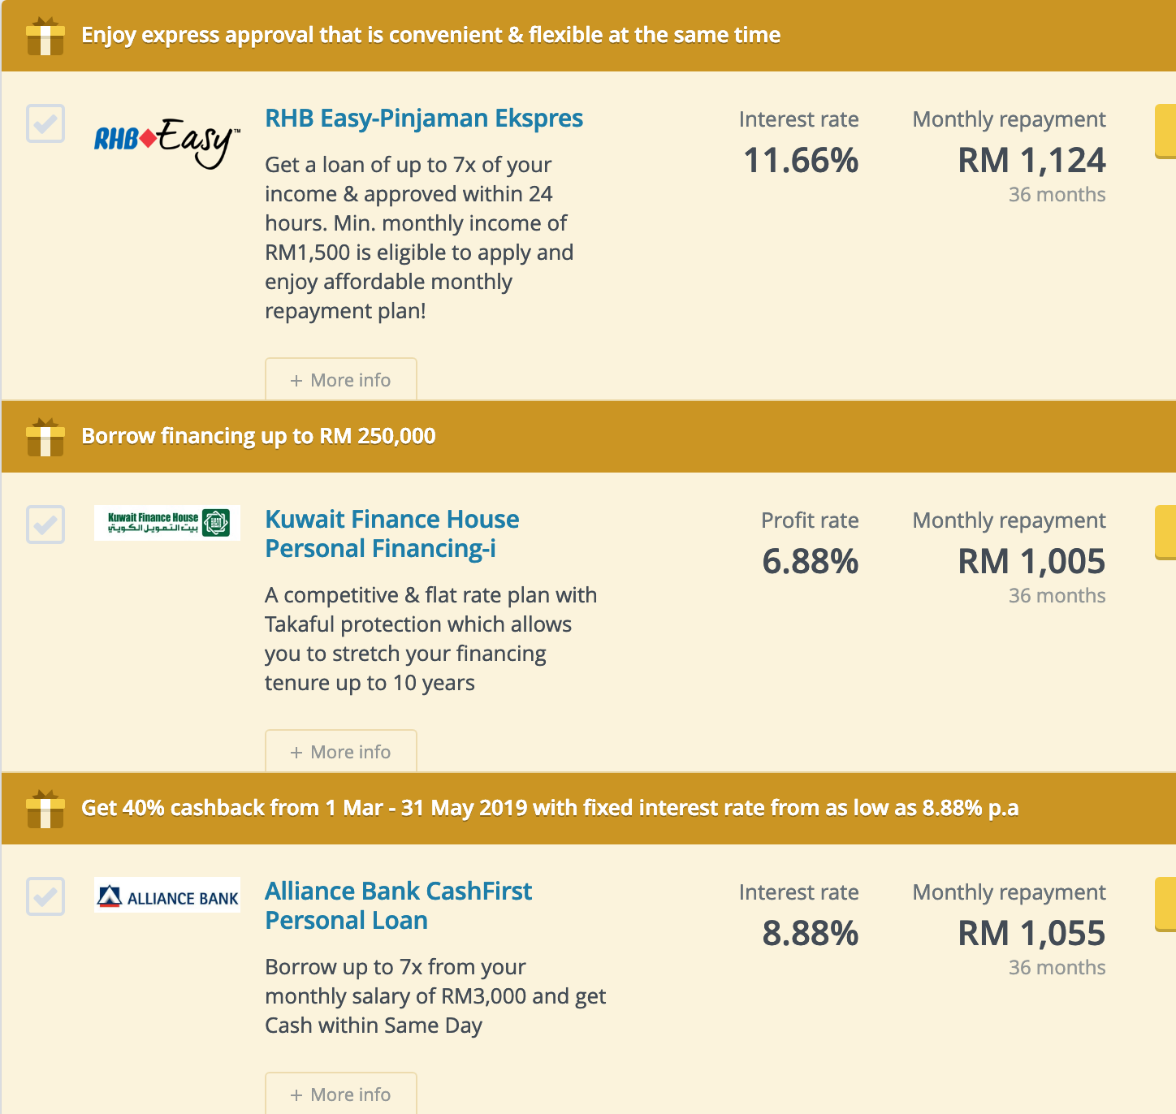Click the yellow button beside RM 1,005 repayment
The height and width of the screenshot is (1114, 1176).
(1165, 532)
